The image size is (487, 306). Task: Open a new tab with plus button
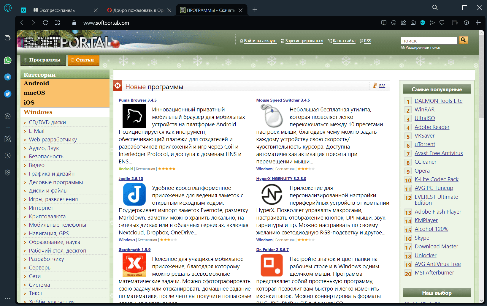(255, 10)
